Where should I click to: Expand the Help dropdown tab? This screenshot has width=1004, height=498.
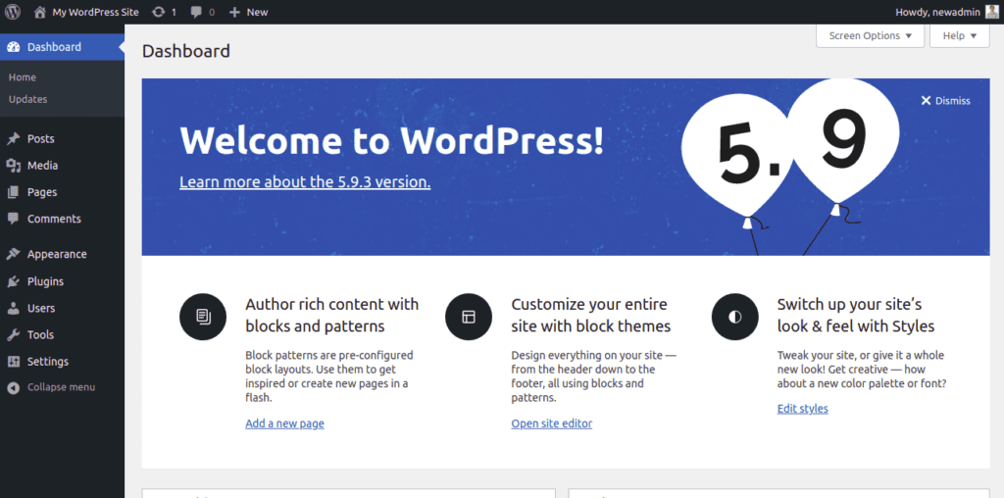coord(959,36)
